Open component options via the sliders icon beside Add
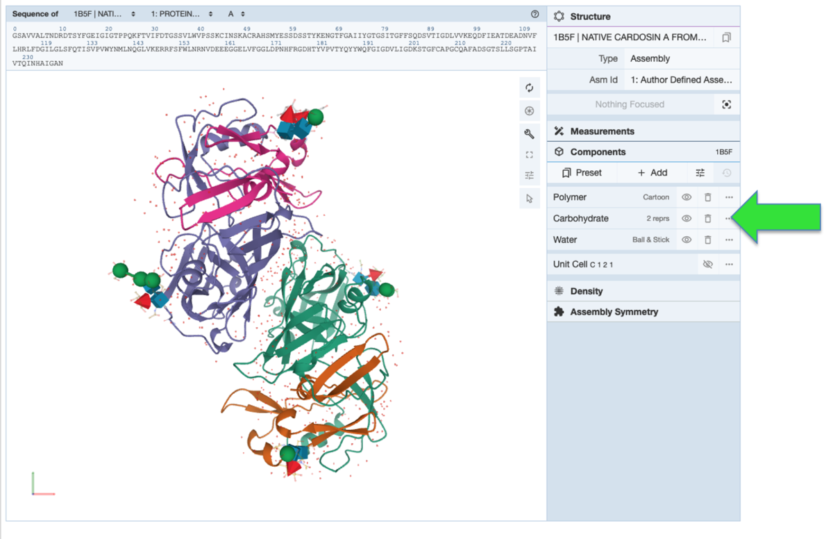833x539 pixels. click(x=700, y=172)
